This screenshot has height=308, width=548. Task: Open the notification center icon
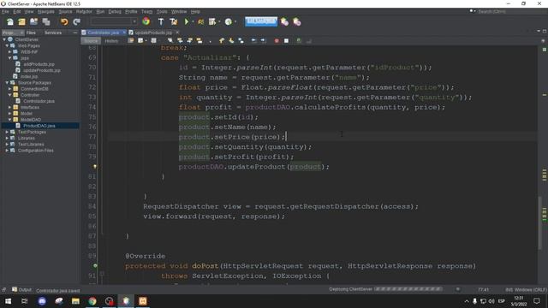pyautogui.click(x=537, y=301)
